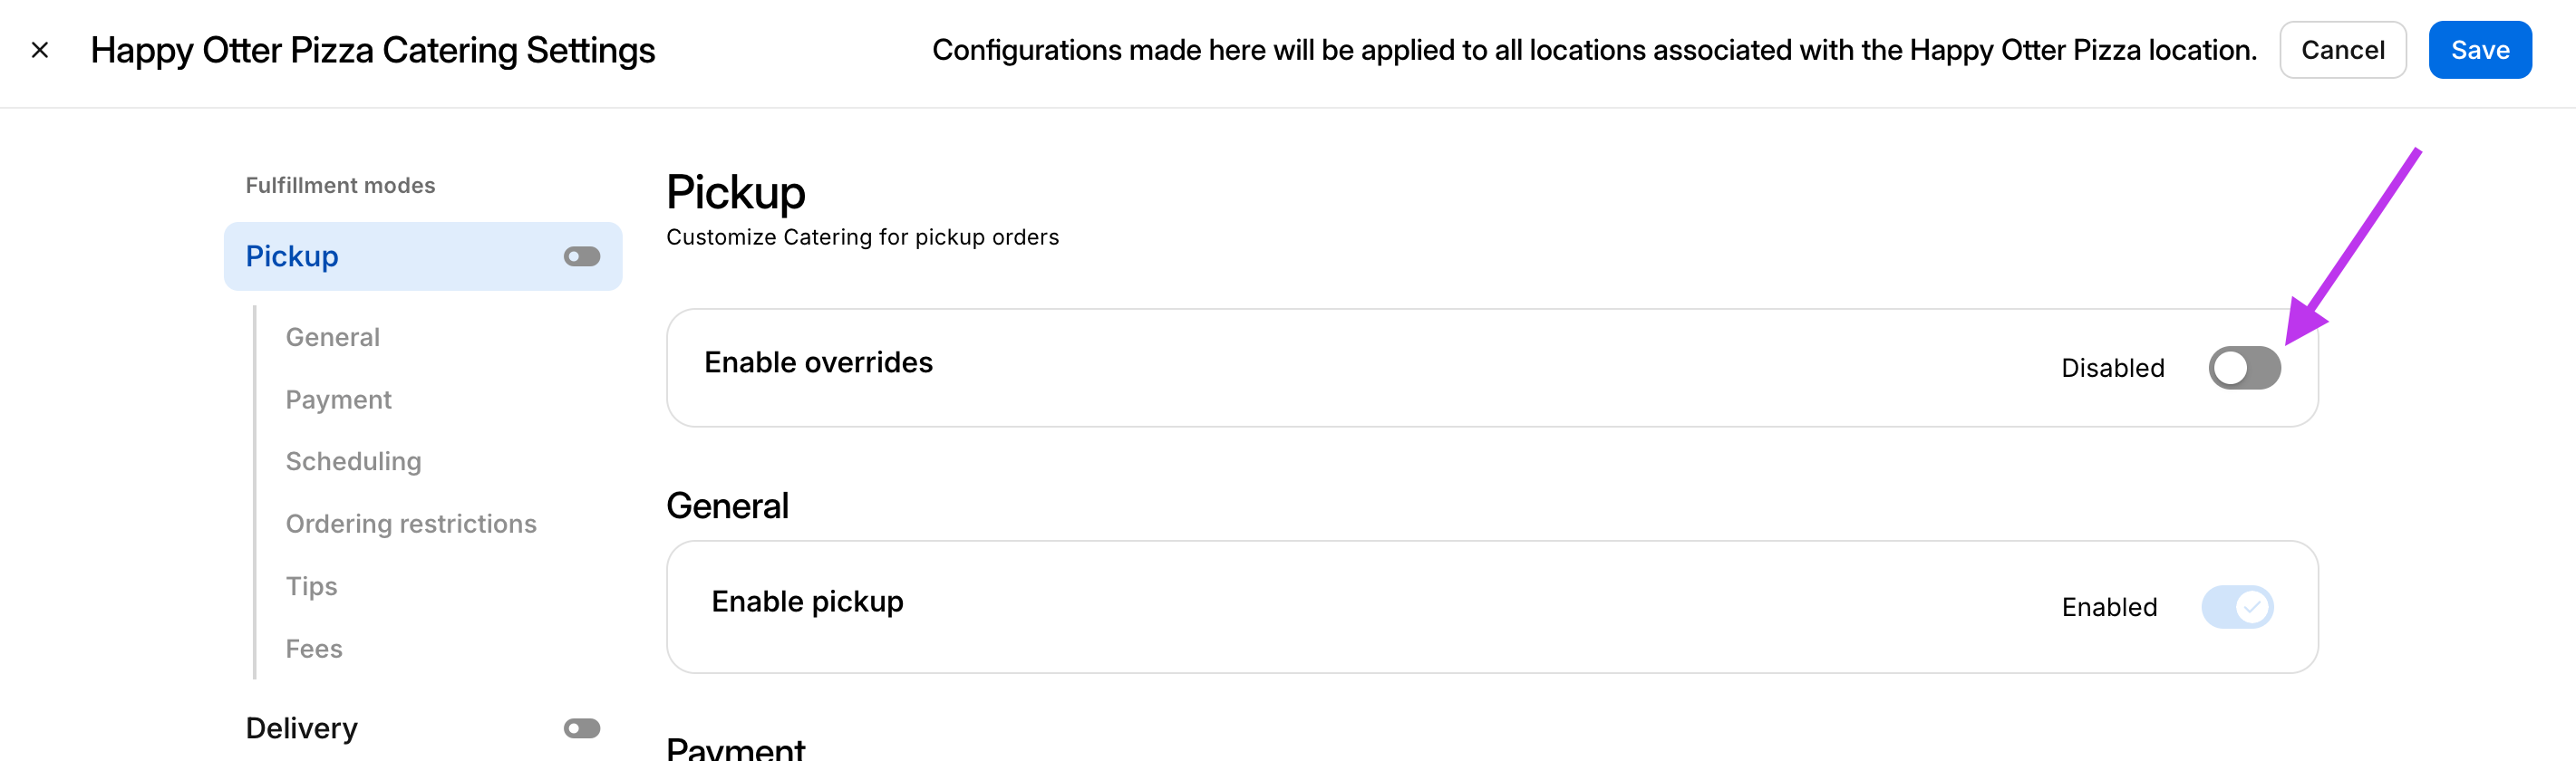The width and height of the screenshot is (2576, 761).
Task: Click the Pickup page heading
Action: coord(736,192)
